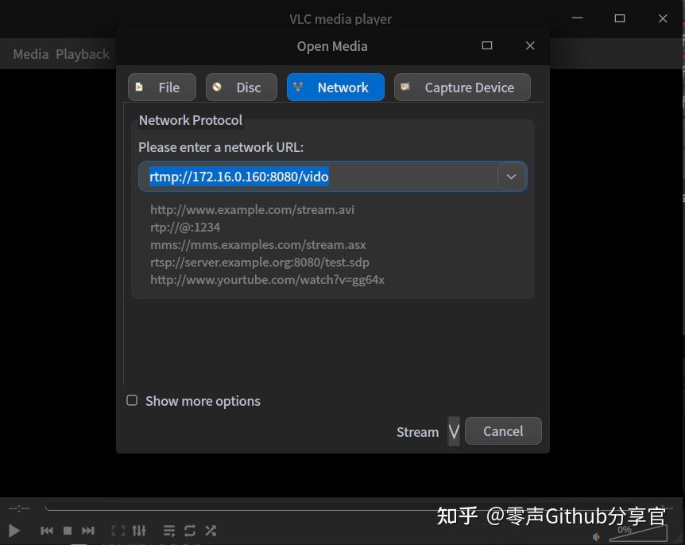The image size is (685, 545).
Task: Enable the loop playback icon
Action: 189,530
